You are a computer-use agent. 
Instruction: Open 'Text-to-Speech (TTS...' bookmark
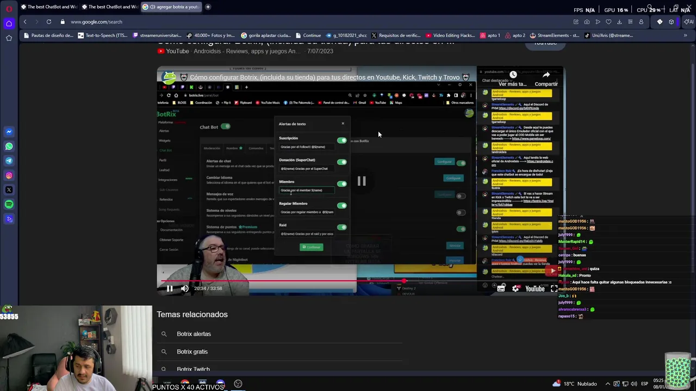click(x=103, y=35)
